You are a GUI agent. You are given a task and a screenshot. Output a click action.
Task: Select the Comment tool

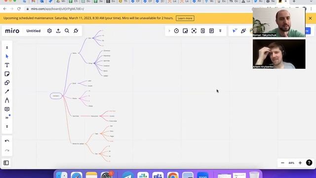(7, 109)
